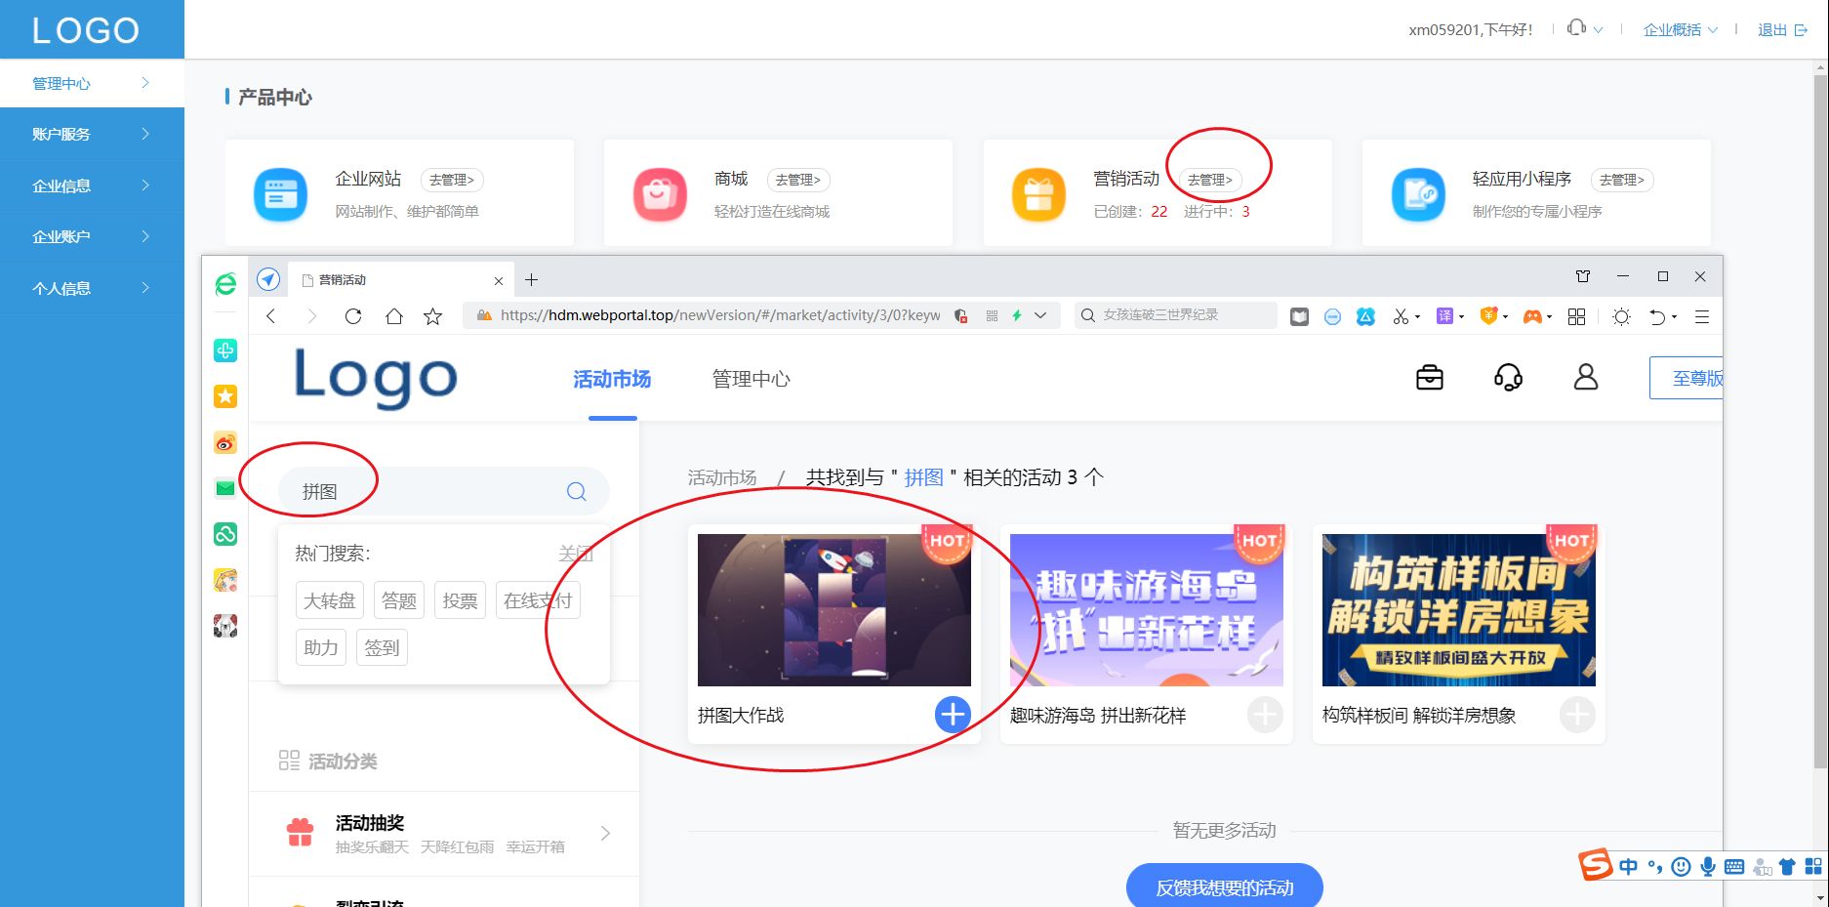Click 去管理 next to 轻应用小程序

pyautogui.click(x=1622, y=180)
